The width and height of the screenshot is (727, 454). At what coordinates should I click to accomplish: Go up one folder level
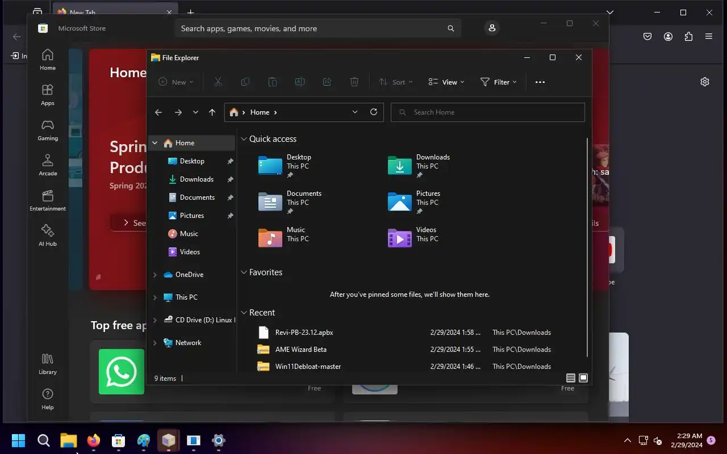point(212,112)
